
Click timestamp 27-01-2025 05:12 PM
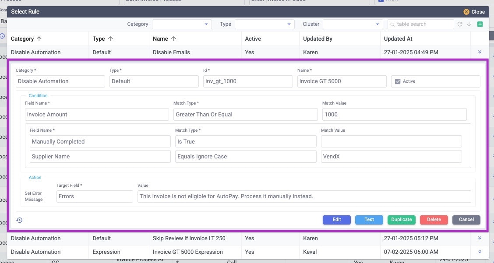pyautogui.click(x=411, y=238)
